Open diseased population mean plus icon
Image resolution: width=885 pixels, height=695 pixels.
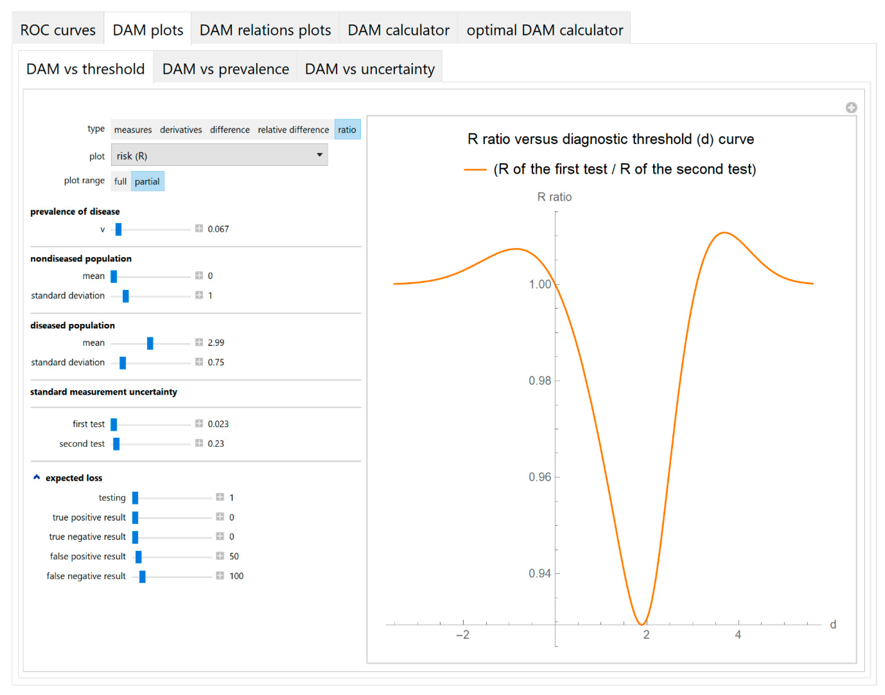point(199,342)
